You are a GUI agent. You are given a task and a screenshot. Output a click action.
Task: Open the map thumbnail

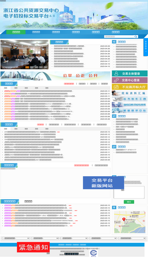[130, 222]
